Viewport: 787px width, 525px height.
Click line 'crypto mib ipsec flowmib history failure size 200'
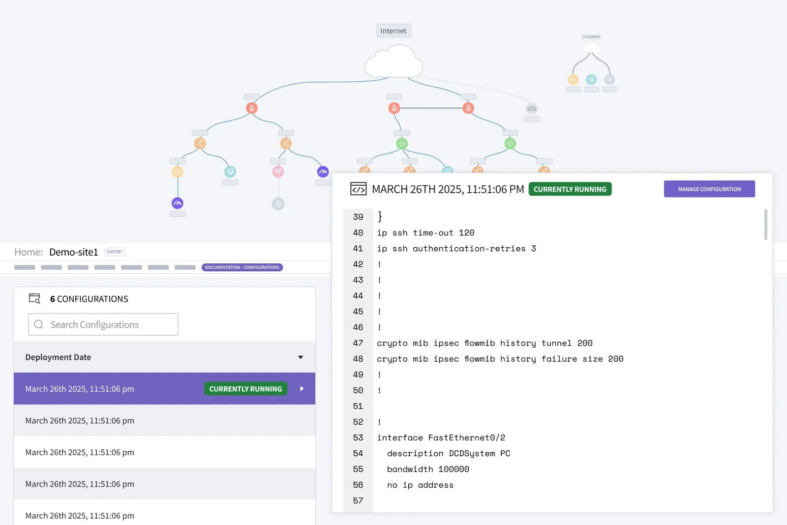pyautogui.click(x=500, y=359)
